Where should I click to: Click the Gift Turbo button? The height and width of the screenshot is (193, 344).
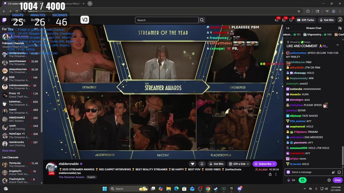pyautogui.click(x=306, y=20)
